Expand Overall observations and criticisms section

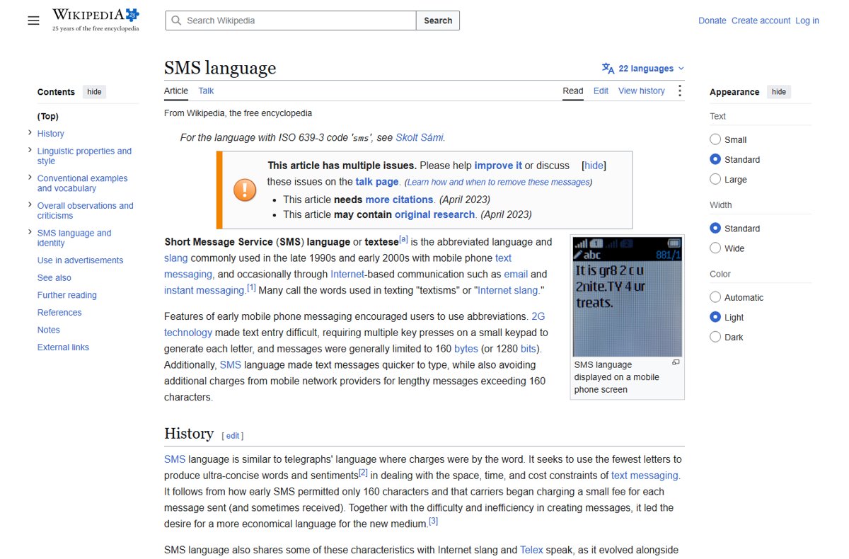point(30,205)
